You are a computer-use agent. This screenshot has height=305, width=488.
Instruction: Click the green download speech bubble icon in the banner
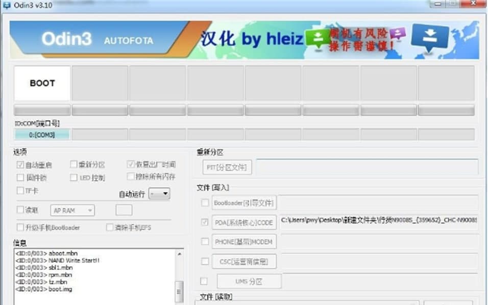pos(318,39)
